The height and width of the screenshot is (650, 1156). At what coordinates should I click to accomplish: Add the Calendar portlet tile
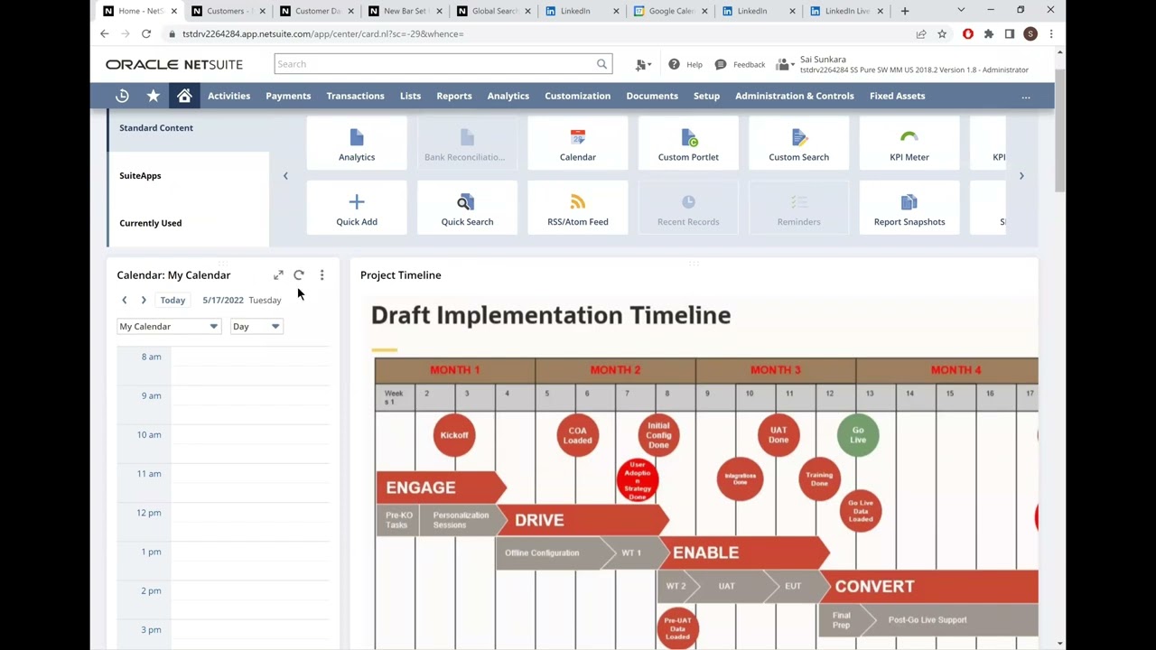(578, 144)
